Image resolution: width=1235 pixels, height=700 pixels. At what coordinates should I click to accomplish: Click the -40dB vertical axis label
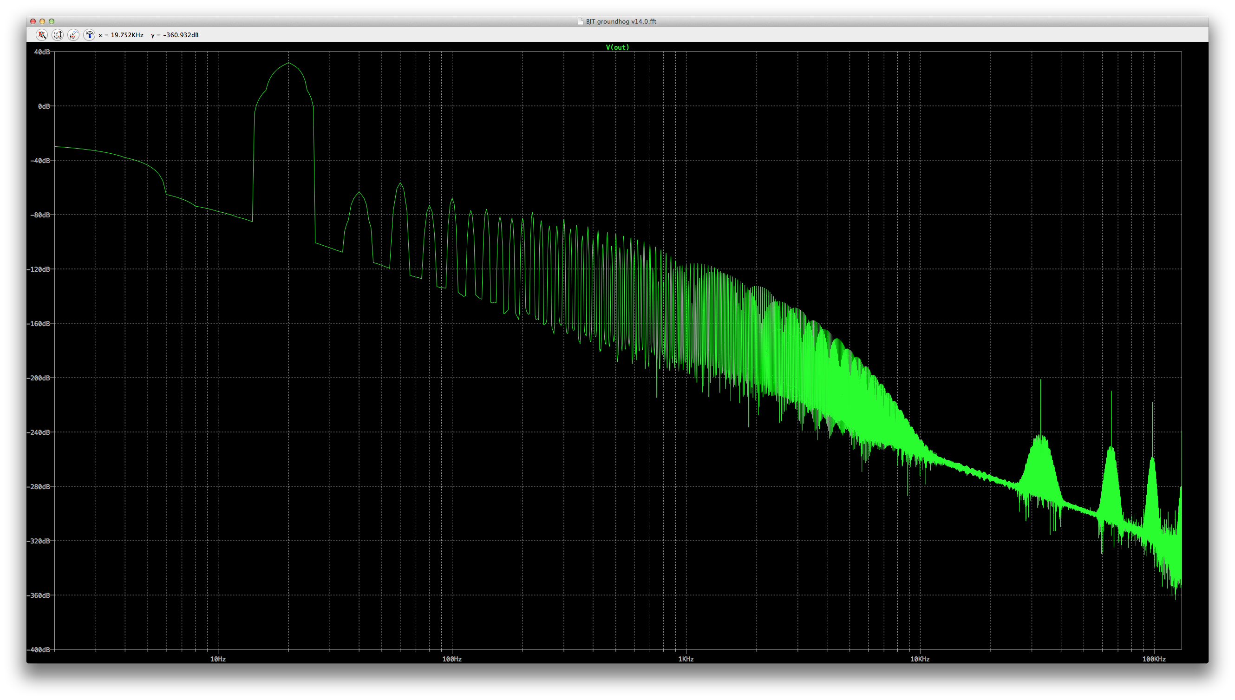pyautogui.click(x=40, y=161)
